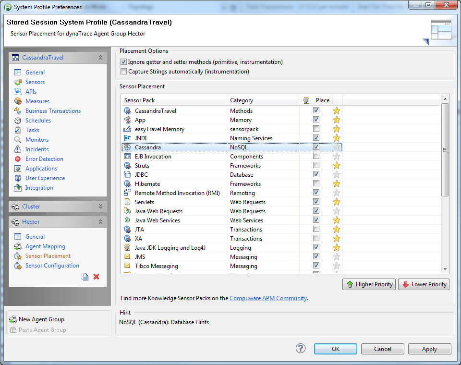Select the XA Transactions sensor pack
The height and width of the screenshot is (365, 461).
(231, 238)
